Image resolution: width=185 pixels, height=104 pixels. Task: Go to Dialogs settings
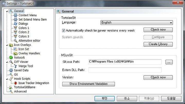point(23,24)
